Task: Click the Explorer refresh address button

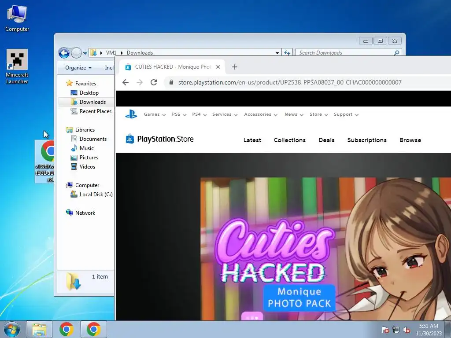Action: pyautogui.click(x=287, y=53)
